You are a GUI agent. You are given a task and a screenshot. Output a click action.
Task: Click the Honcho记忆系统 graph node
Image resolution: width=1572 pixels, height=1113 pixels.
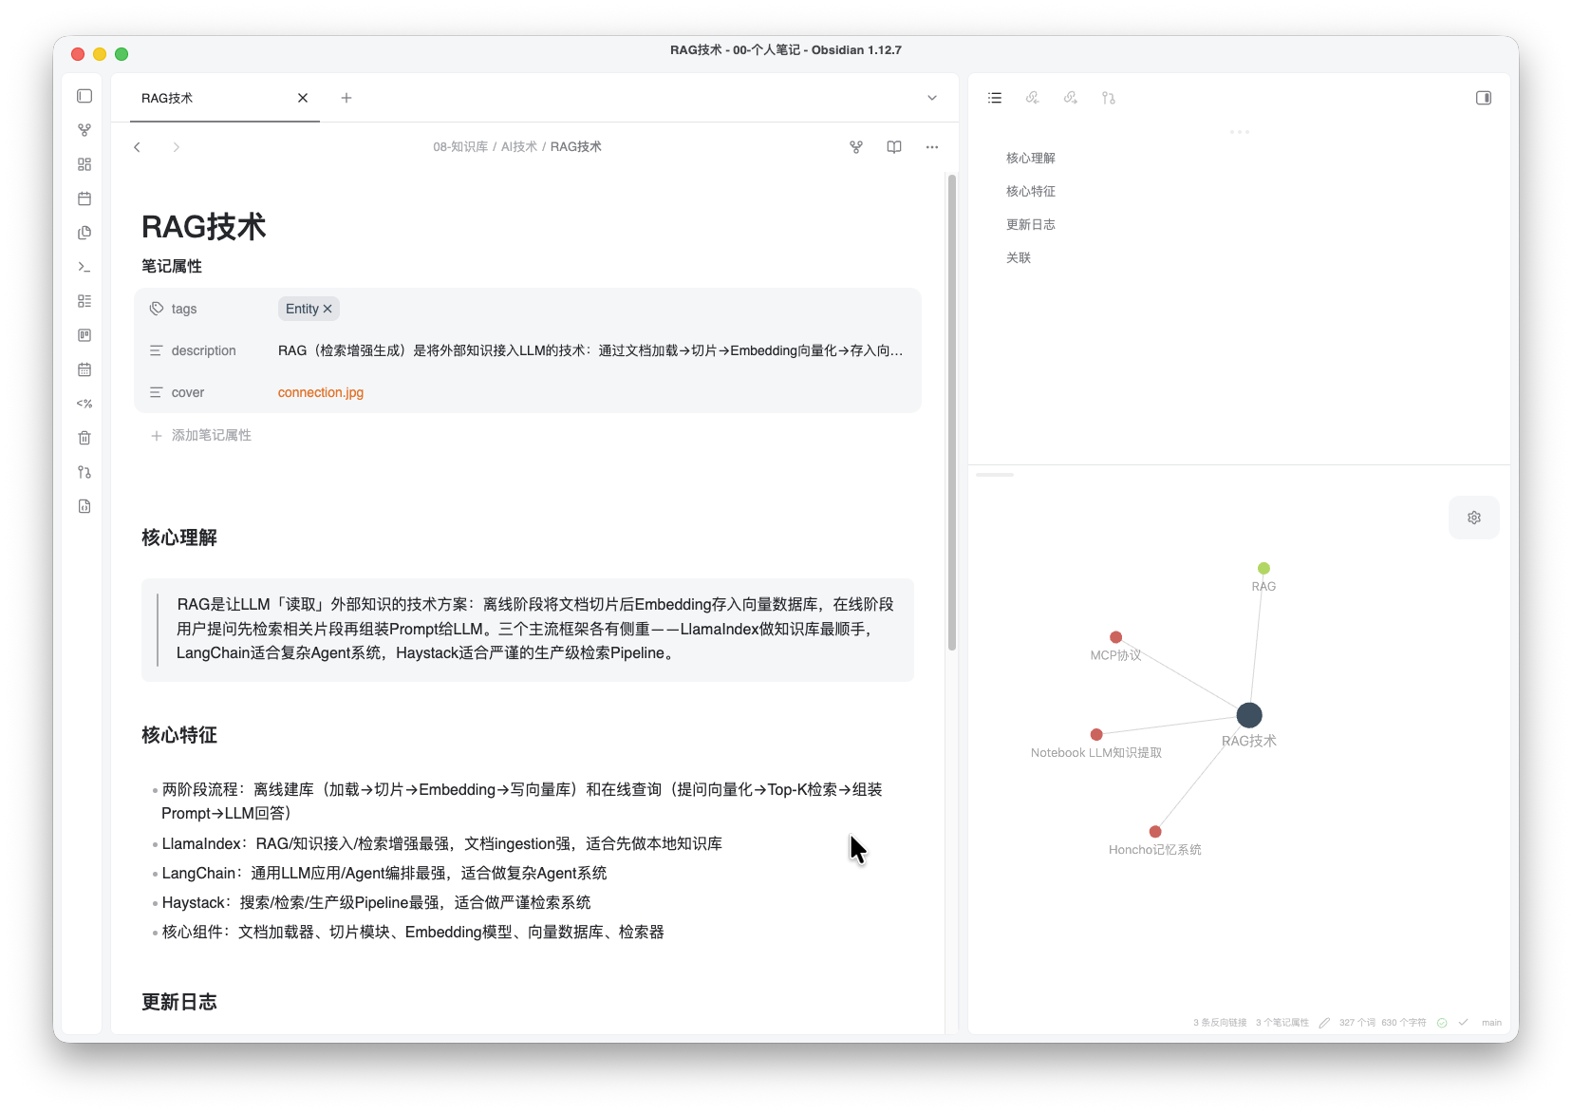coord(1155,832)
